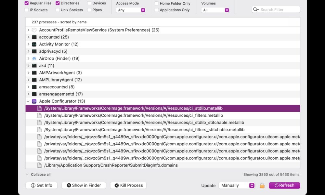Click the accountsd process icon
Image resolution: width=325 pixels, height=195 pixels.
(34, 37)
